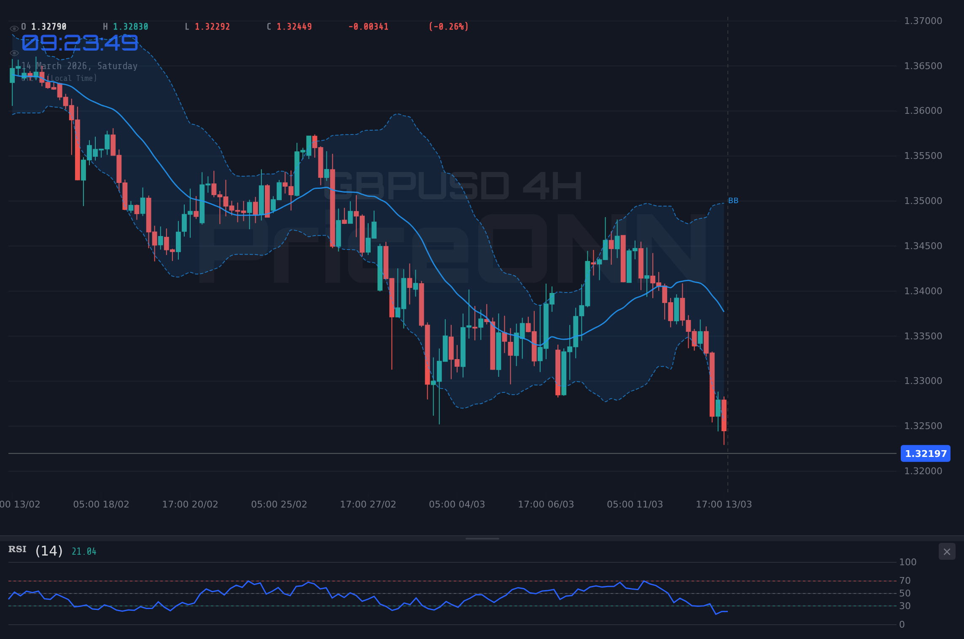964x639 pixels.
Task: Click time axis label 05:00 25/02
Action: click(279, 505)
